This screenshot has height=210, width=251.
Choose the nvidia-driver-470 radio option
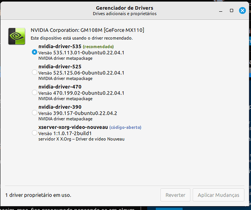pos(34,92)
